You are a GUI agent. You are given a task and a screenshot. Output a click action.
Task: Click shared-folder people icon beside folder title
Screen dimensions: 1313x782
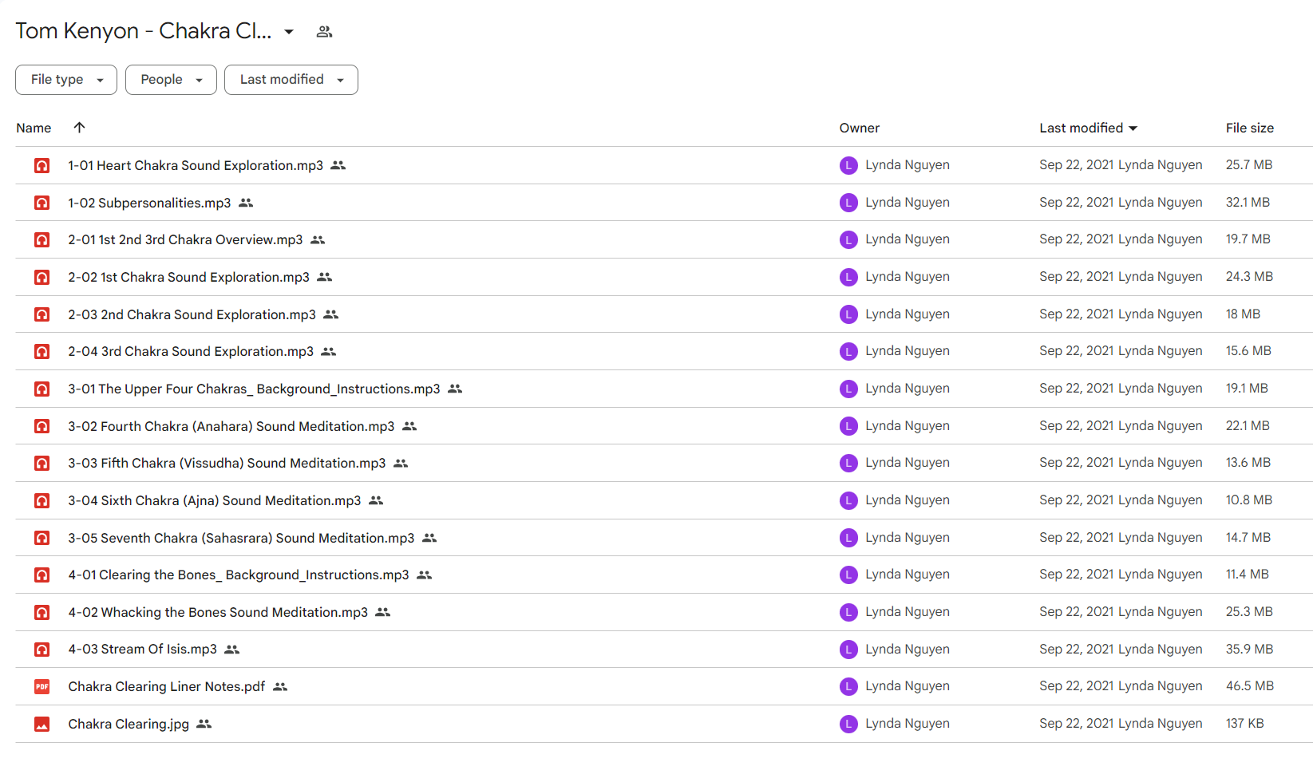point(324,32)
